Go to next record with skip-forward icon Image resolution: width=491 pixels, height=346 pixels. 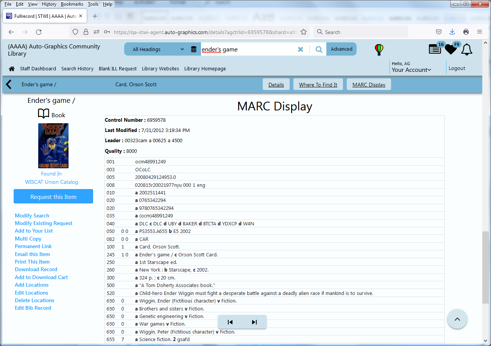[x=254, y=322]
